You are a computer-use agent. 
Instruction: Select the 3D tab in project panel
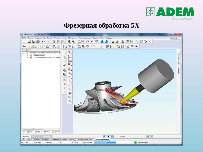click(24, 132)
